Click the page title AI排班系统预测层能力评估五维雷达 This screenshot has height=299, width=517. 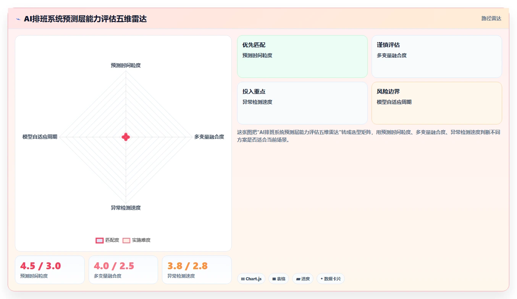point(85,19)
